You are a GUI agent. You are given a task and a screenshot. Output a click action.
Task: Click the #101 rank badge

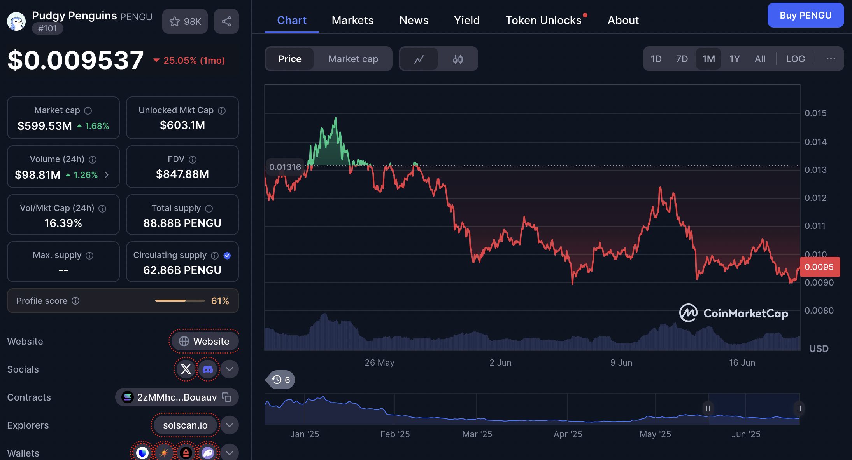47,28
